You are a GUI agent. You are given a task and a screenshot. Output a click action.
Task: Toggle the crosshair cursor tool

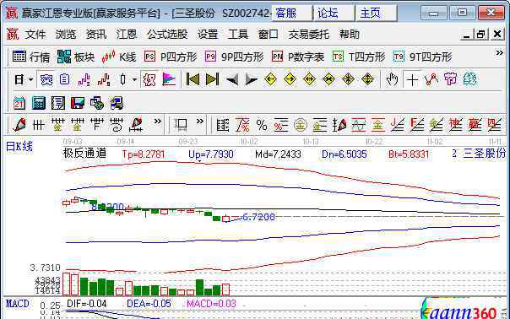point(412,79)
